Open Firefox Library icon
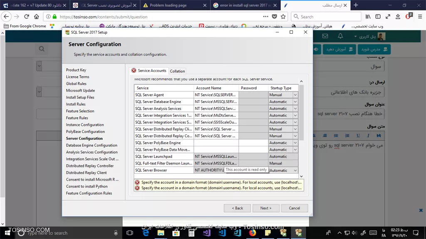Viewport: 426px width, 239px height. [x=368, y=17]
